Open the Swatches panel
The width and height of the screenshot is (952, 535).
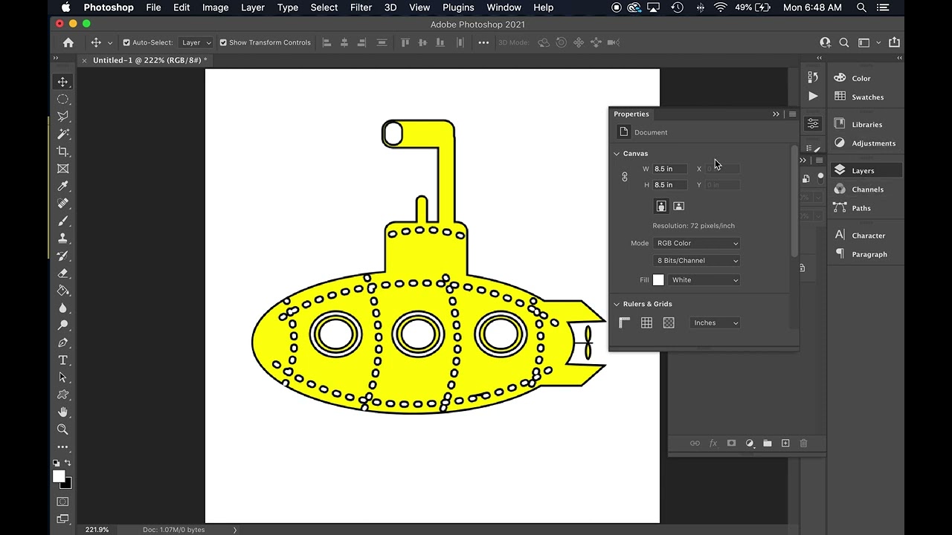click(867, 97)
